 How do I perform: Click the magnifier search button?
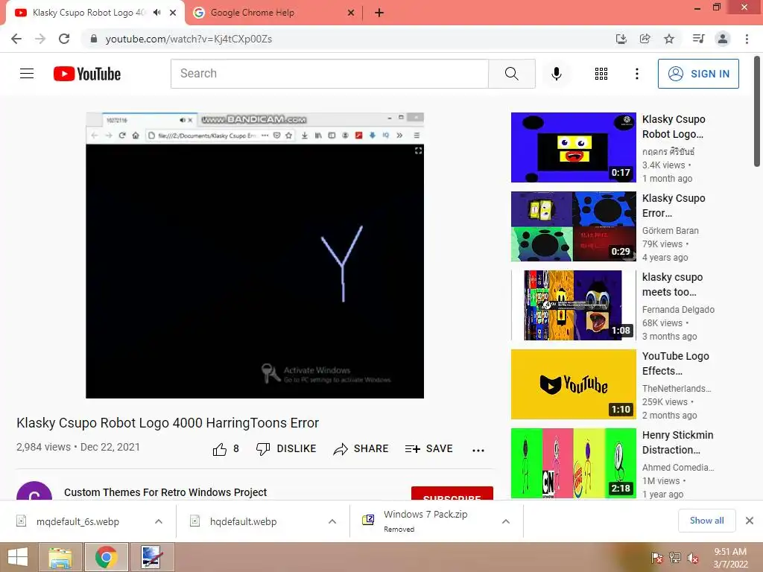point(512,74)
